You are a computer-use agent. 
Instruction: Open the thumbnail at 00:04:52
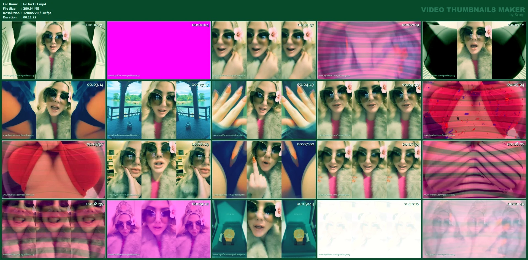pos(369,110)
